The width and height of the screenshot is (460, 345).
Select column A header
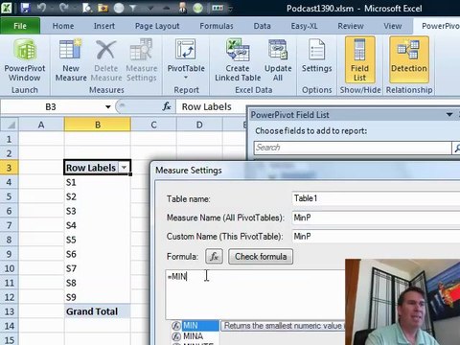point(41,125)
